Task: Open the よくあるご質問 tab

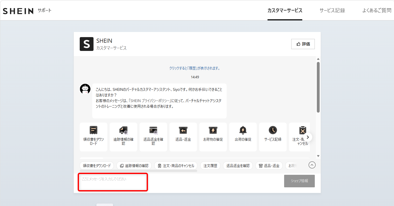Action: [377, 10]
